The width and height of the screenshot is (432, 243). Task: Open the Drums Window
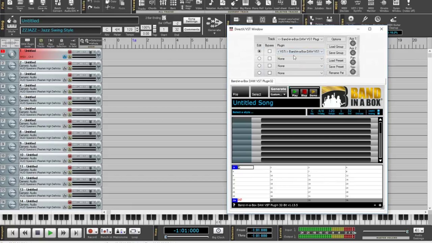coord(384,5)
